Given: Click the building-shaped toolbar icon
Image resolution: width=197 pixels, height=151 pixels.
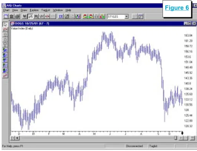Looking at the screenshot, I should 12,16.
